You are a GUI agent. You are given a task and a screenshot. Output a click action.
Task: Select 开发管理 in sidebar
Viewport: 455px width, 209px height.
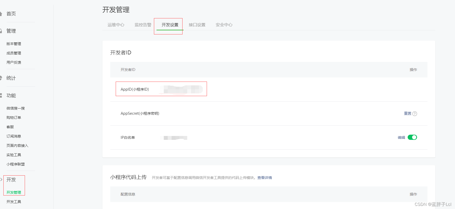click(x=14, y=192)
